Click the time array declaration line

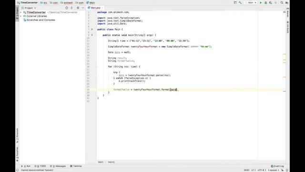click(149, 41)
